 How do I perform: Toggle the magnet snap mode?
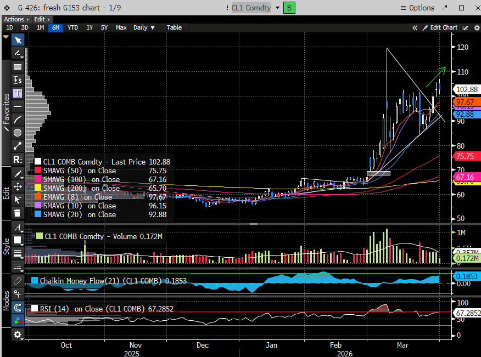coord(18,307)
